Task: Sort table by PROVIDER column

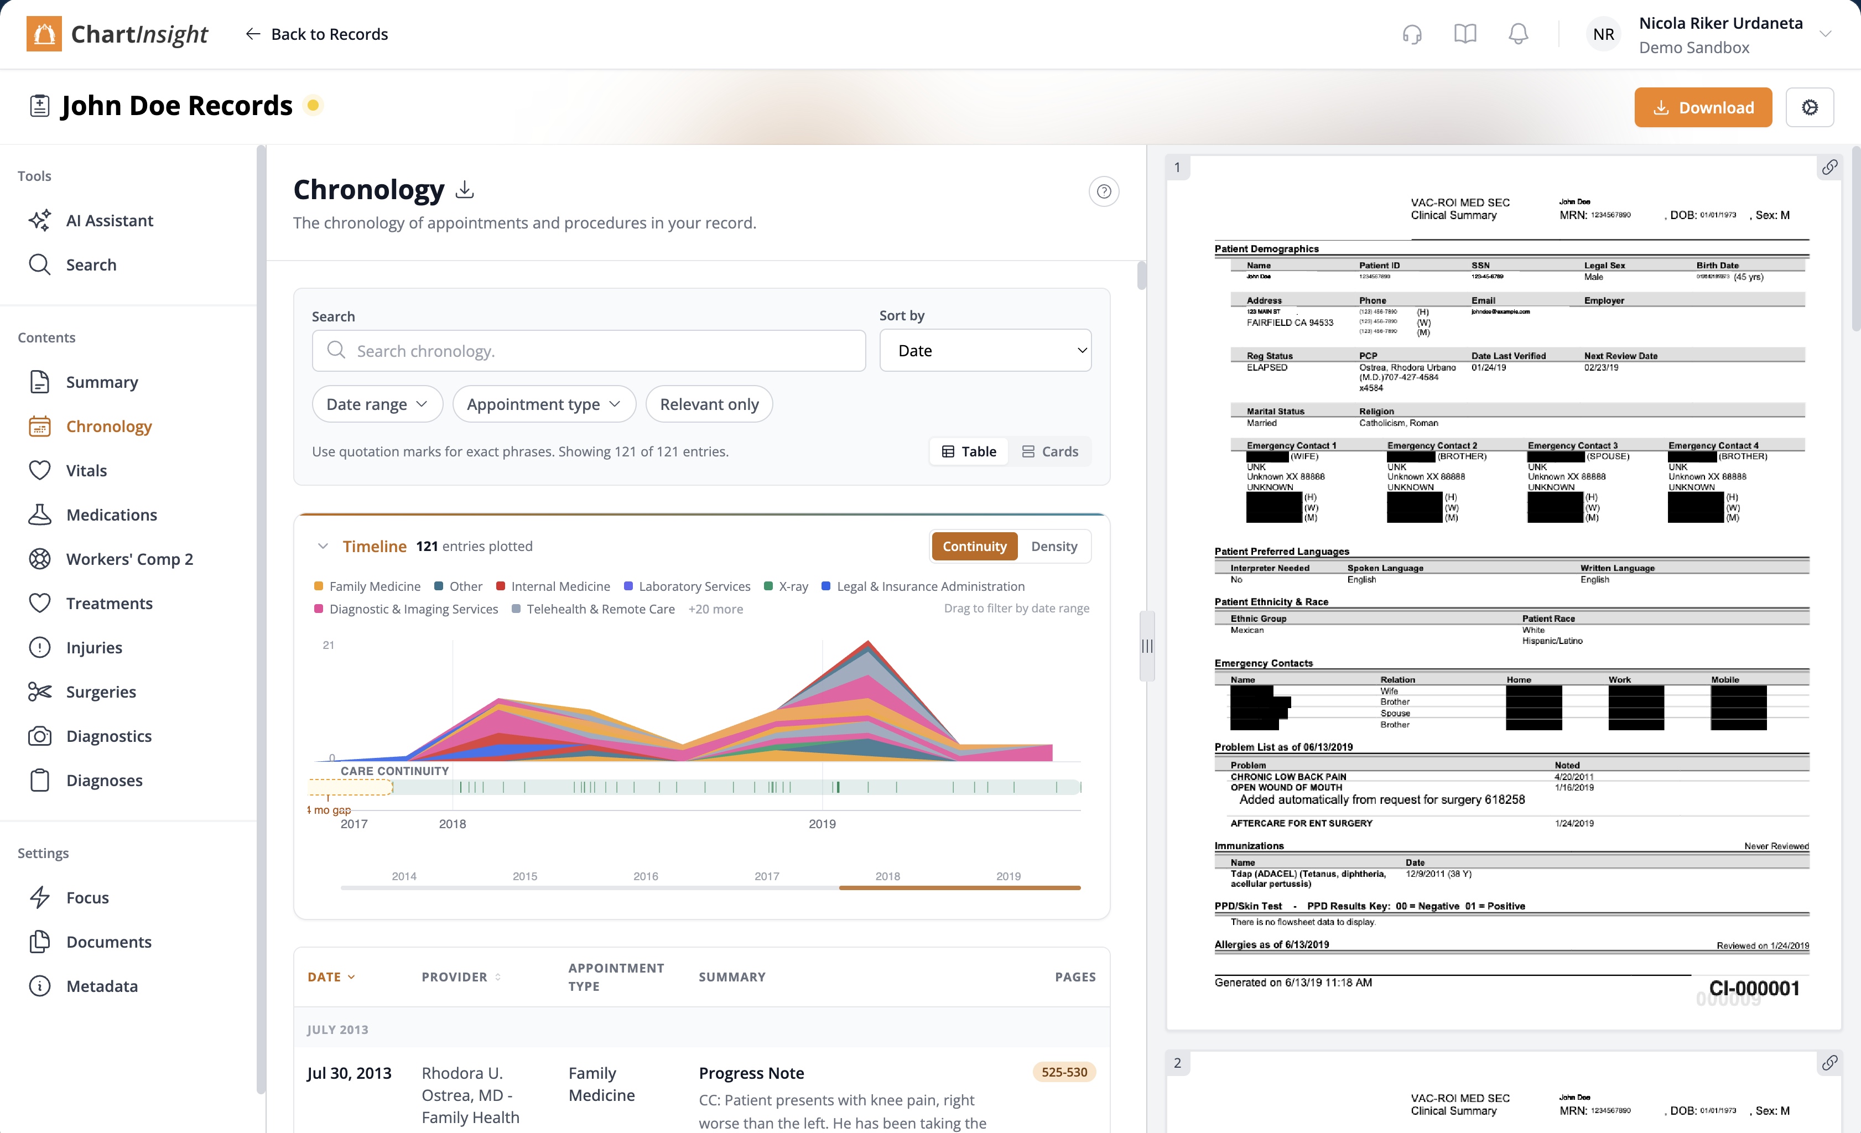Action: click(461, 976)
